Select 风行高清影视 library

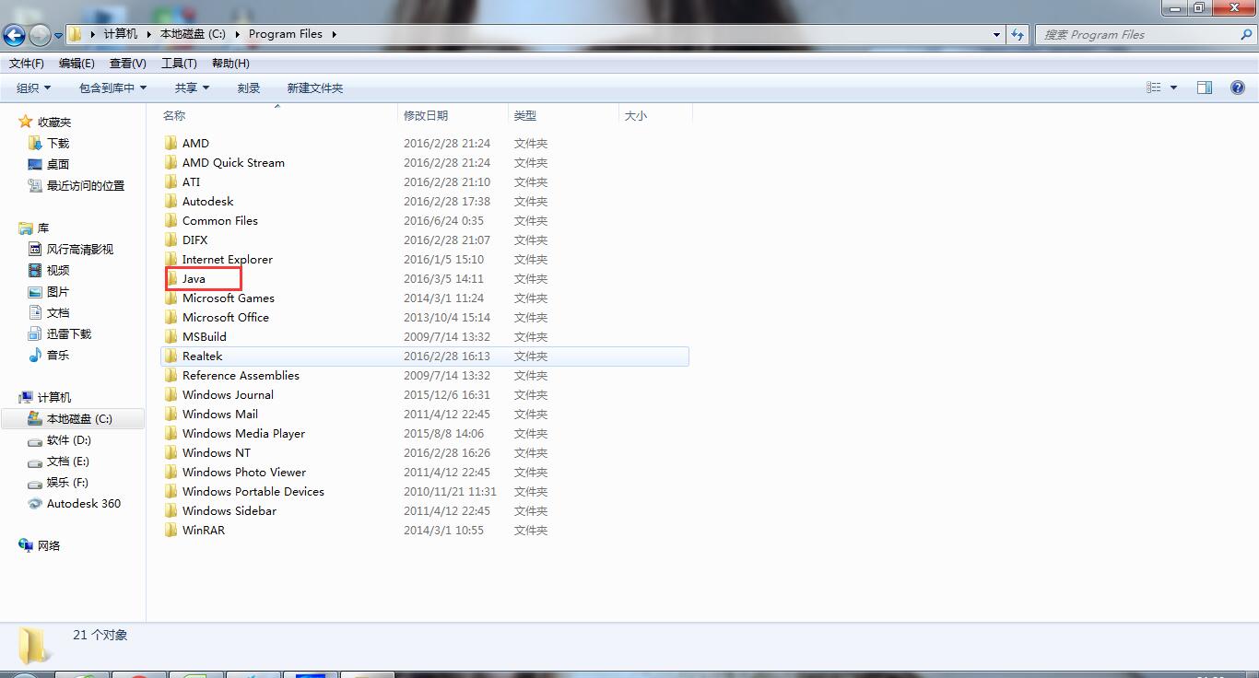pyautogui.click(x=80, y=249)
